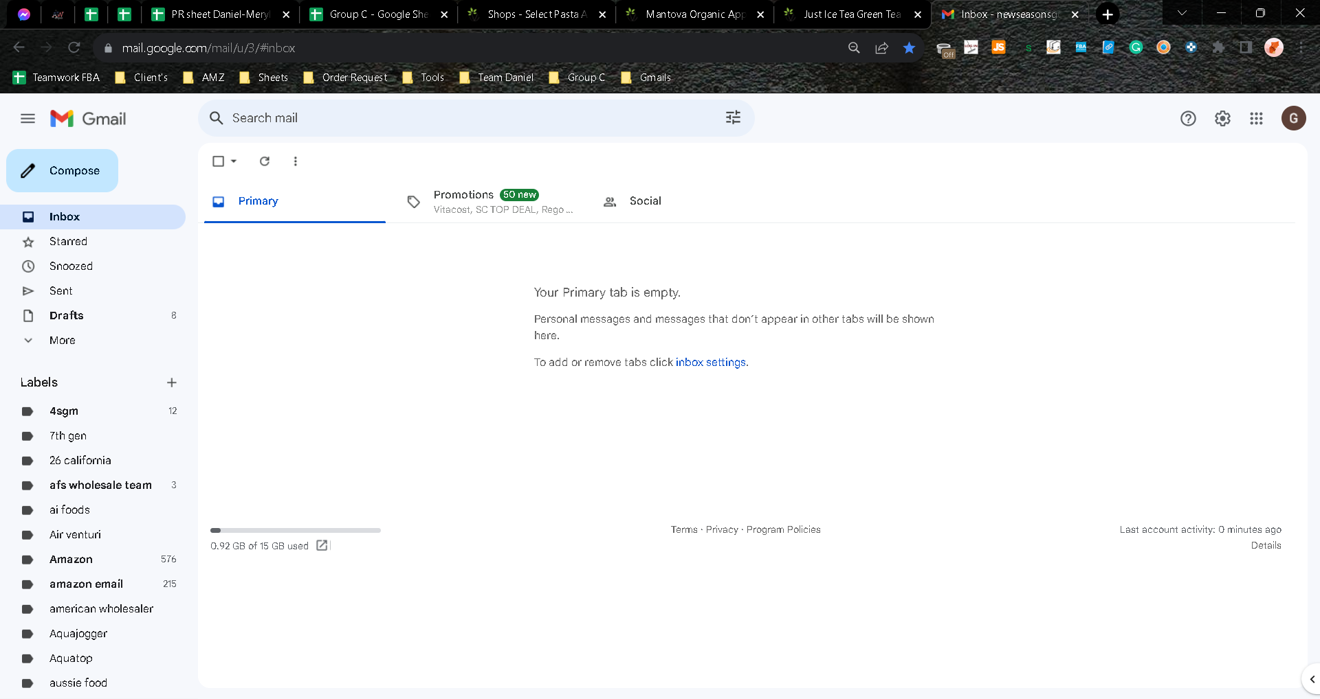1320x699 pixels.
Task: Open the ai foods label
Action: tap(93, 510)
